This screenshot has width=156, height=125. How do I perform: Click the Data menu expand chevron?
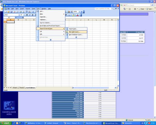pos(51,40)
